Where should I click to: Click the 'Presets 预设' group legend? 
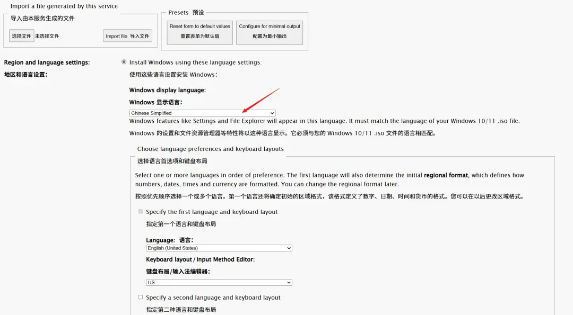pyautogui.click(x=186, y=12)
